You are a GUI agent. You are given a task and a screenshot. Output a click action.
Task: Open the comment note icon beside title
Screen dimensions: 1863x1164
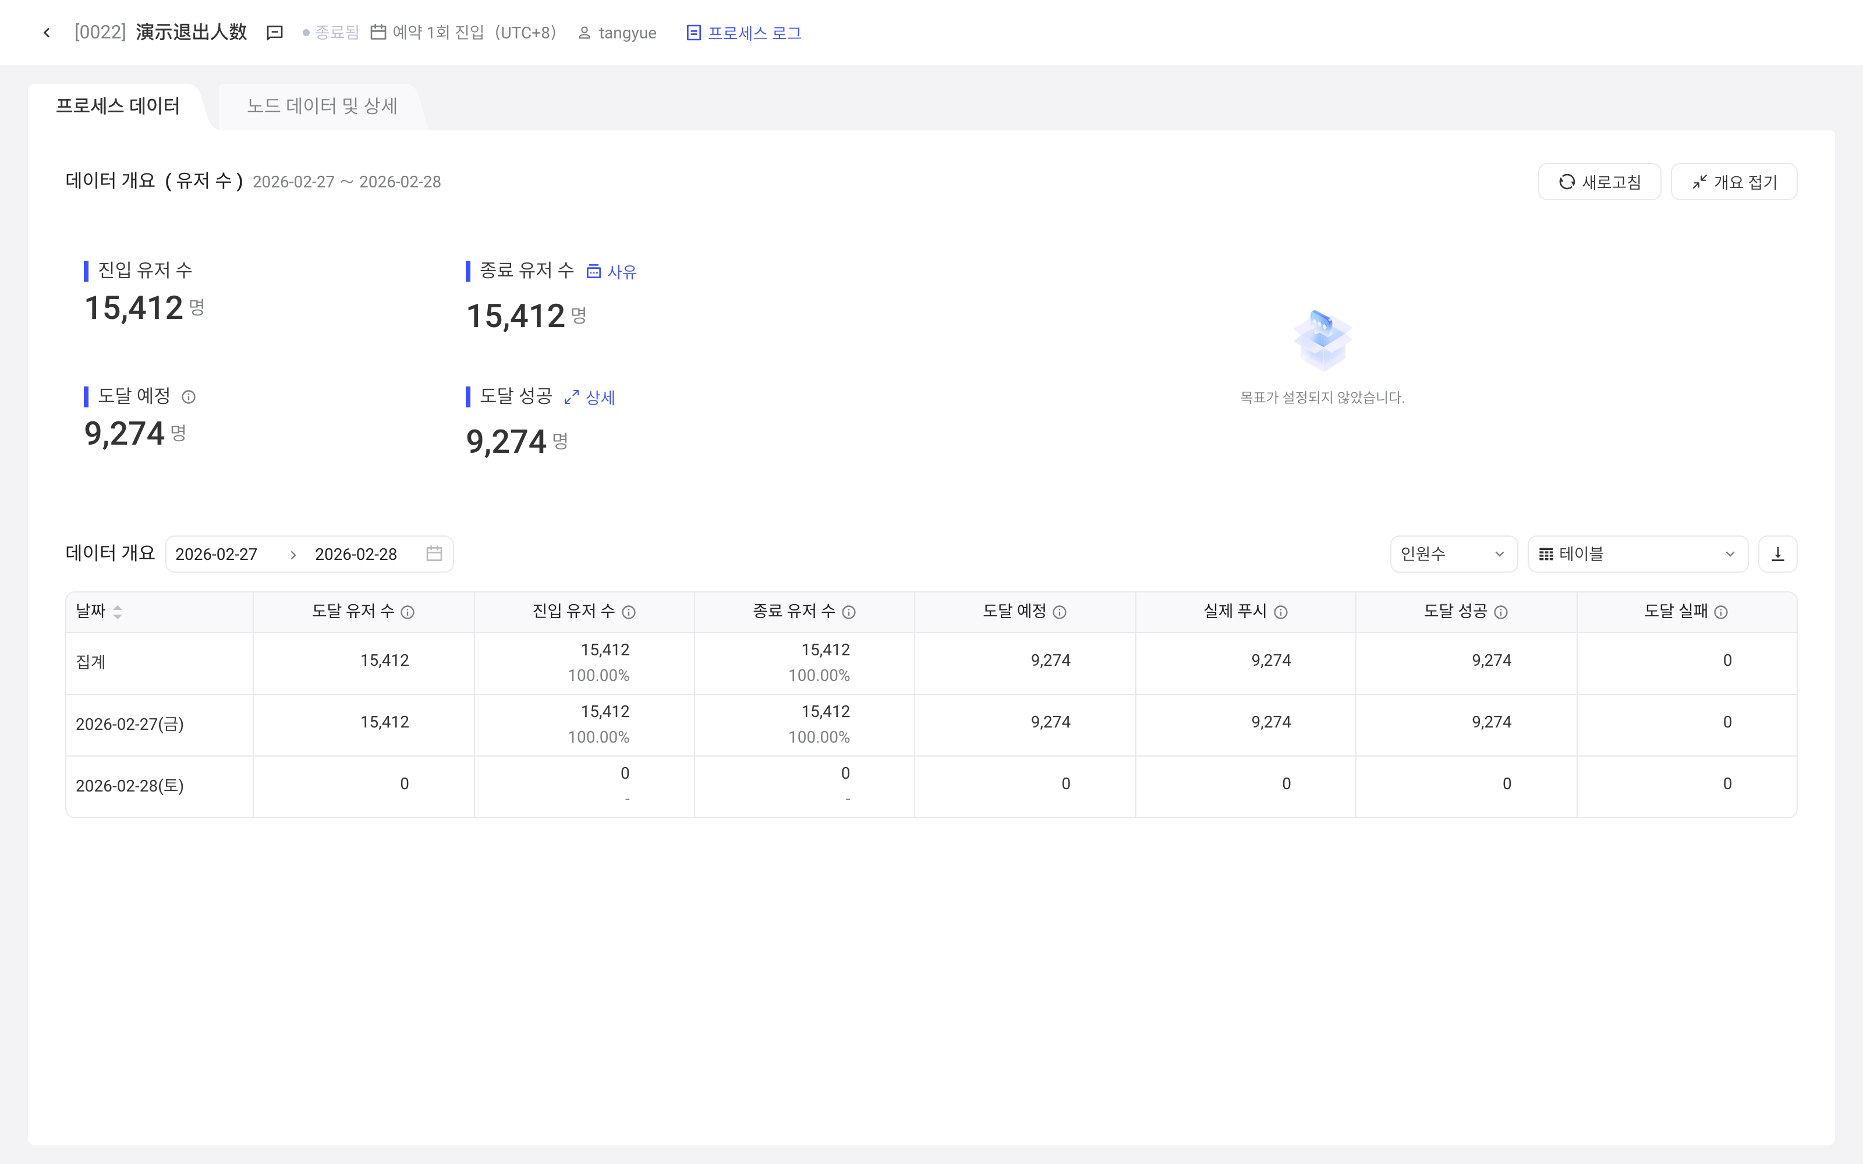[x=275, y=33]
